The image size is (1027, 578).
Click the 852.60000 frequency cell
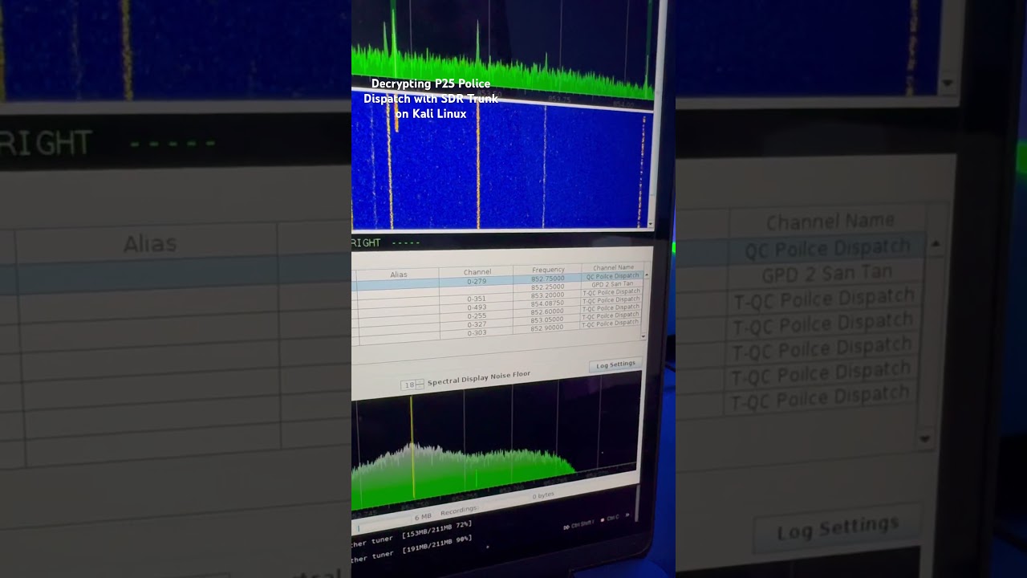(547, 311)
